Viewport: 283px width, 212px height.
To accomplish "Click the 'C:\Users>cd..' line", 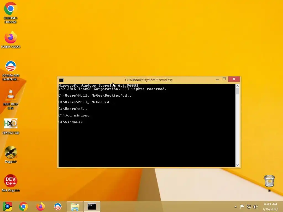I will coord(73,109).
